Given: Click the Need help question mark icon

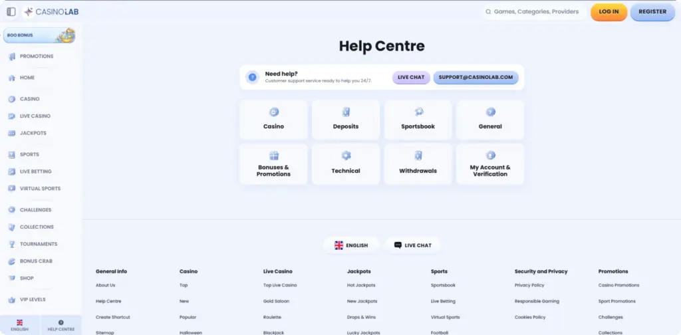Looking at the screenshot, I should [252, 77].
